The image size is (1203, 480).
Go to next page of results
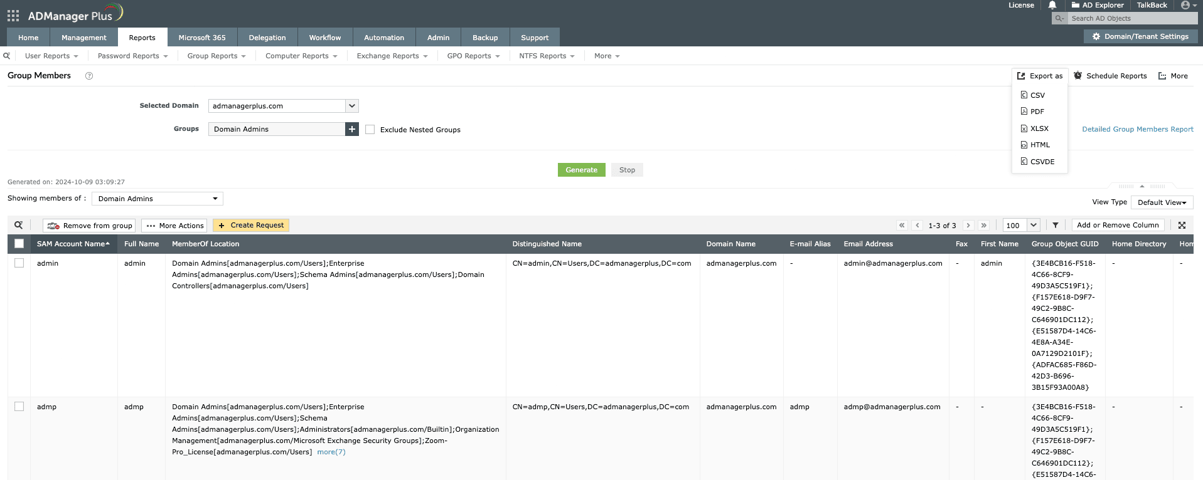coord(968,225)
